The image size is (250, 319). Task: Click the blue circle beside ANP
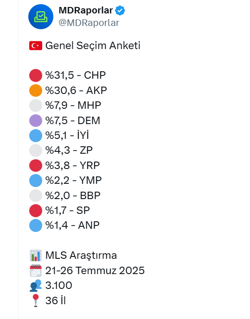[x=36, y=225]
